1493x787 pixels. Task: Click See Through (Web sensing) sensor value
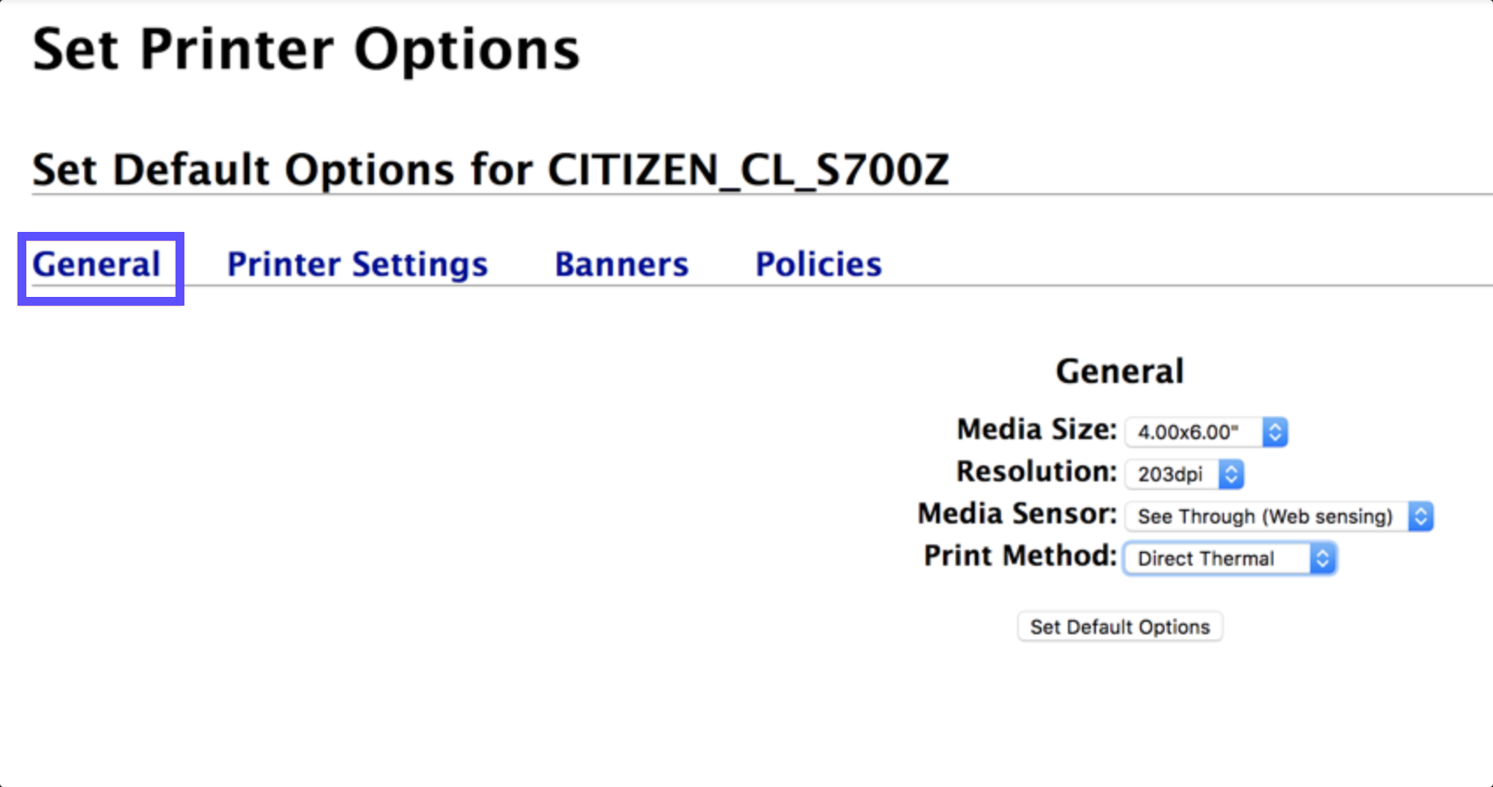click(x=1265, y=516)
